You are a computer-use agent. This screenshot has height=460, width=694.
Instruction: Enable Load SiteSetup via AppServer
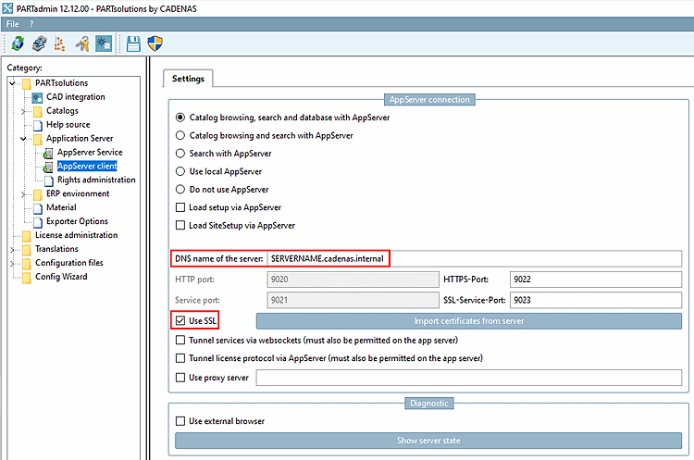pyautogui.click(x=180, y=225)
